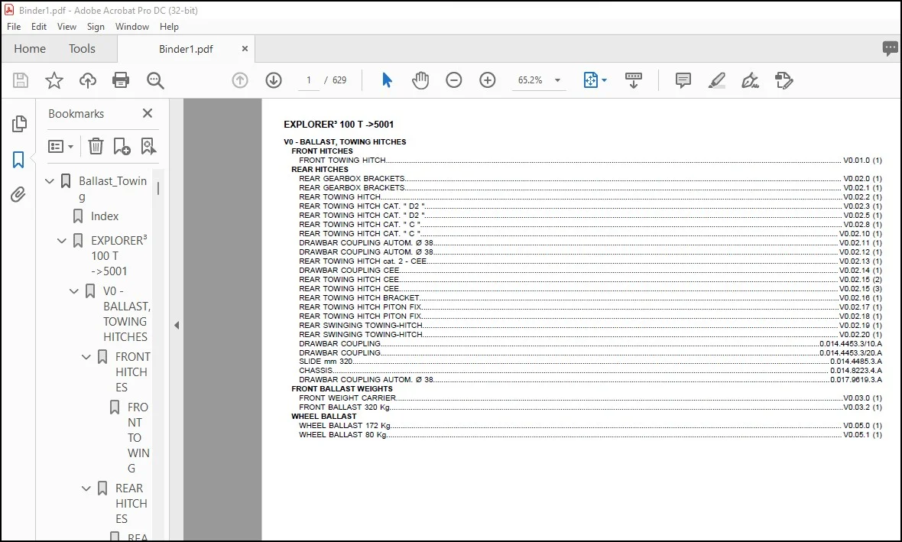
Task: Open the Edit menu
Action: pyautogui.click(x=39, y=27)
